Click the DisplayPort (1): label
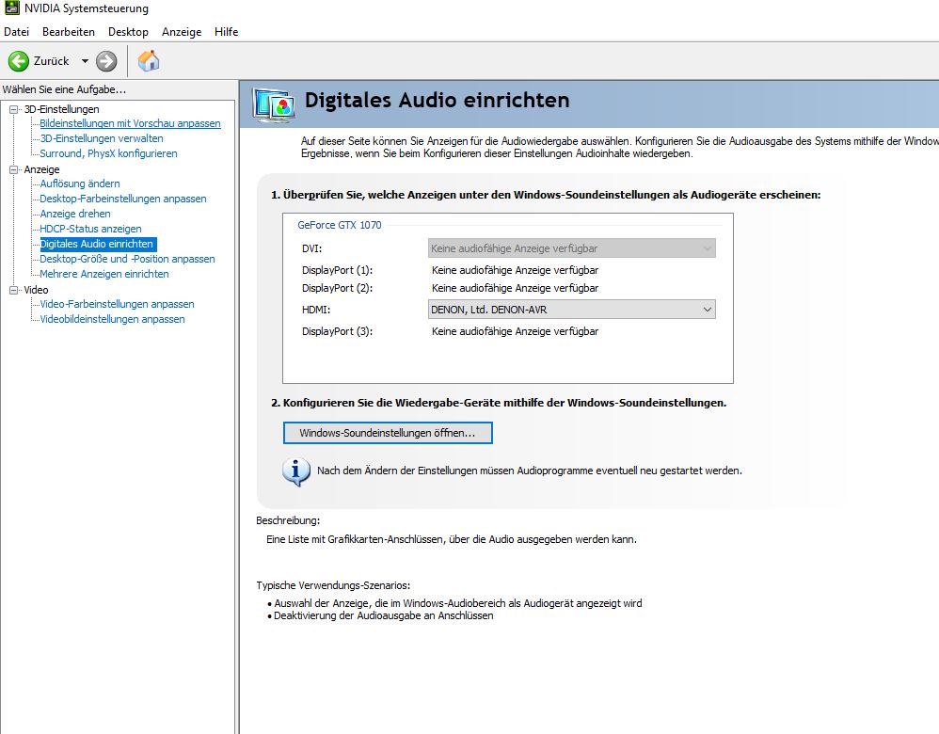Image resolution: width=939 pixels, height=734 pixels. tap(337, 270)
